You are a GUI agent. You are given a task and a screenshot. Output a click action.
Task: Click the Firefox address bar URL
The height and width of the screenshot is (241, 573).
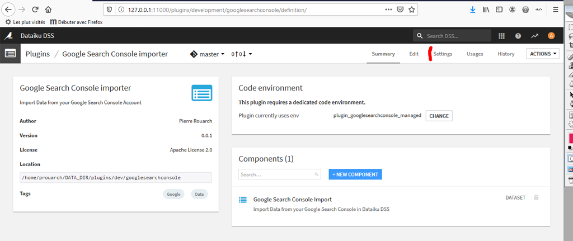click(x=217, y=10)
